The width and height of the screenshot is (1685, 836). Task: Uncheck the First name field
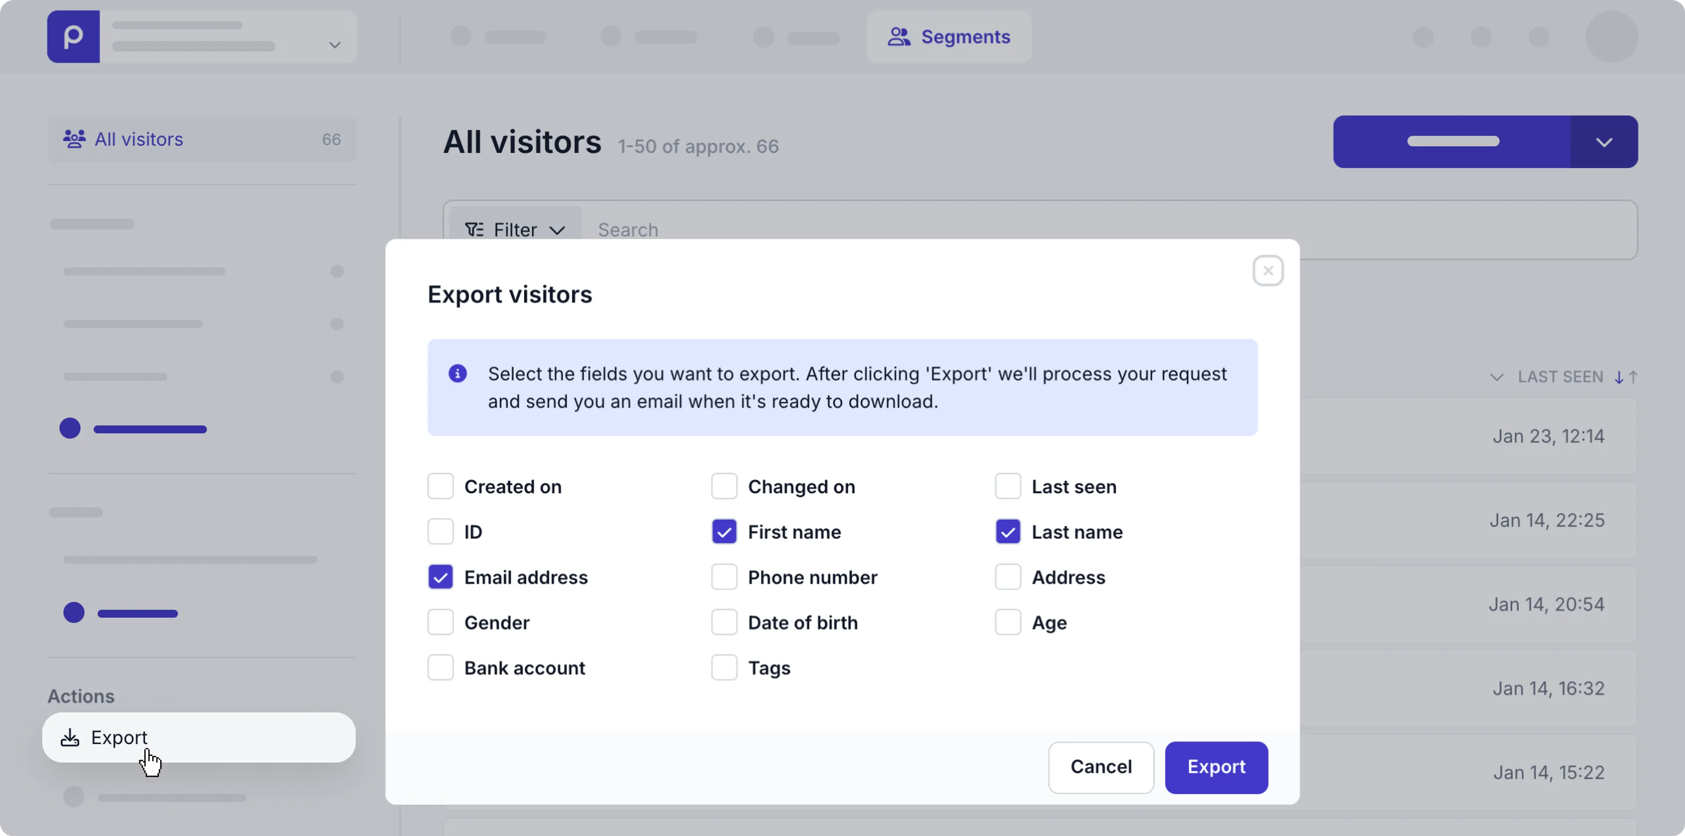(724, 532)
